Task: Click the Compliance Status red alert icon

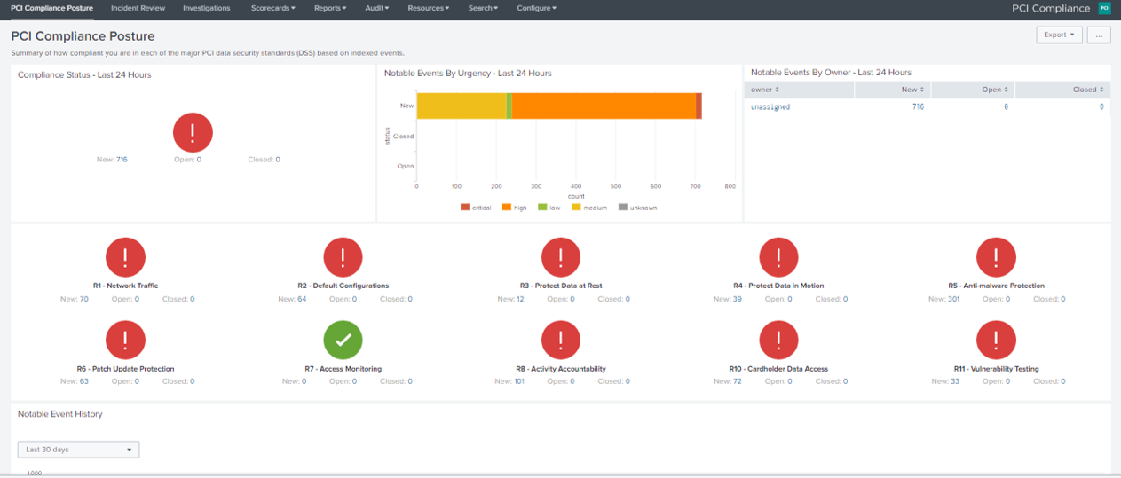Action: pos(193,132)
